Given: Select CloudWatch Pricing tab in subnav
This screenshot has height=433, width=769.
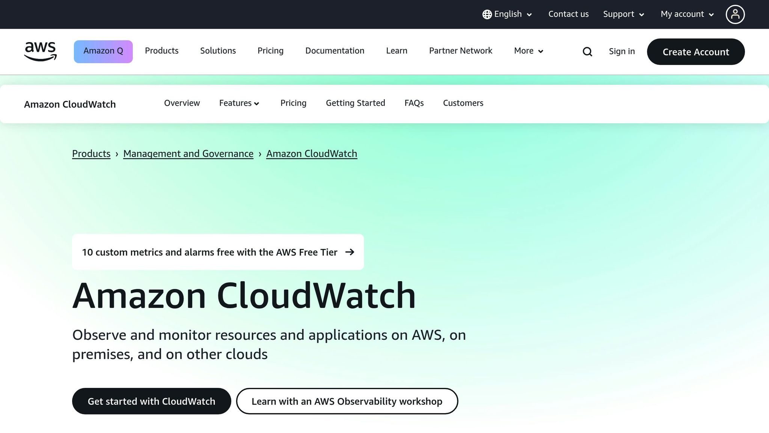Looking at the screenshot, I should pyautogui.click(x=293, y=103).
